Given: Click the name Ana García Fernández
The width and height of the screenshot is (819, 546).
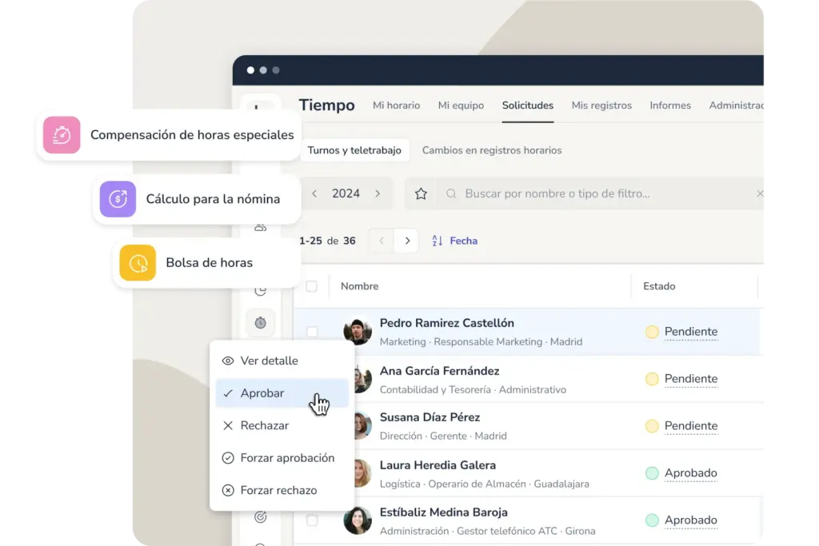Looking at the screenshot, I should pos(440,371).
